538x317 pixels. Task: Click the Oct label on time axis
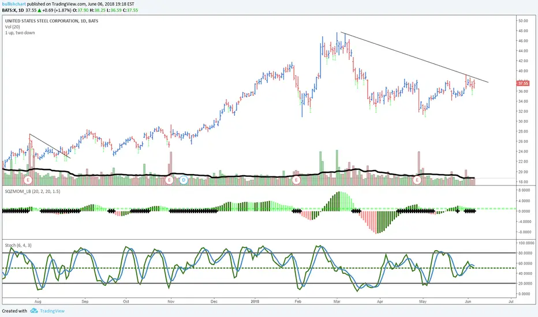126,301
